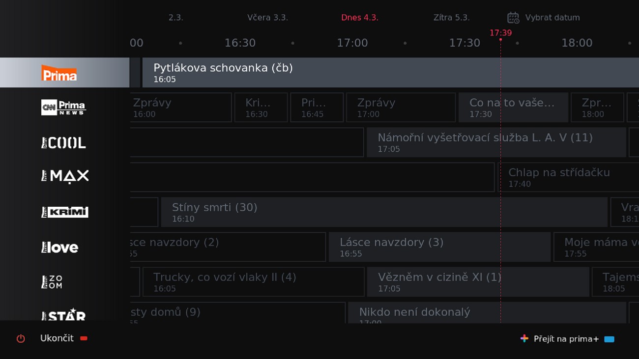Image resolution: width=639 pixels, height=359 pixels.
Task: Switch to the Včera 3.3. day tab
Action: [267, 18]
